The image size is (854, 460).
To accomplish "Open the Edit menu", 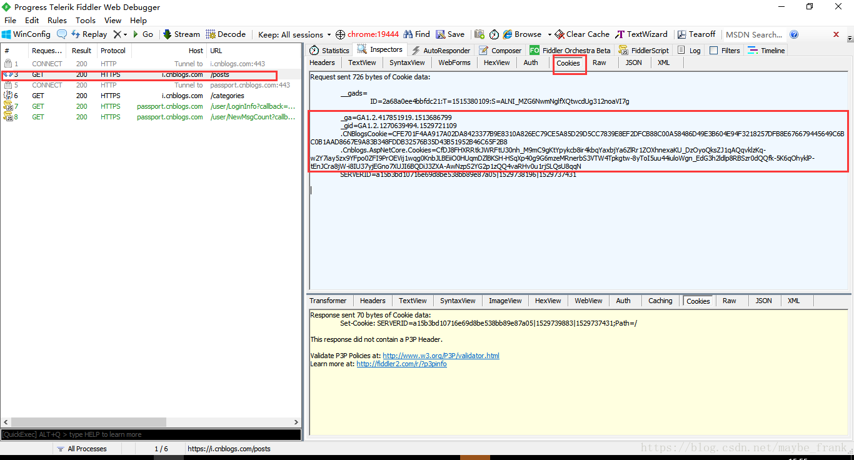I will click(x=32, y=20).
